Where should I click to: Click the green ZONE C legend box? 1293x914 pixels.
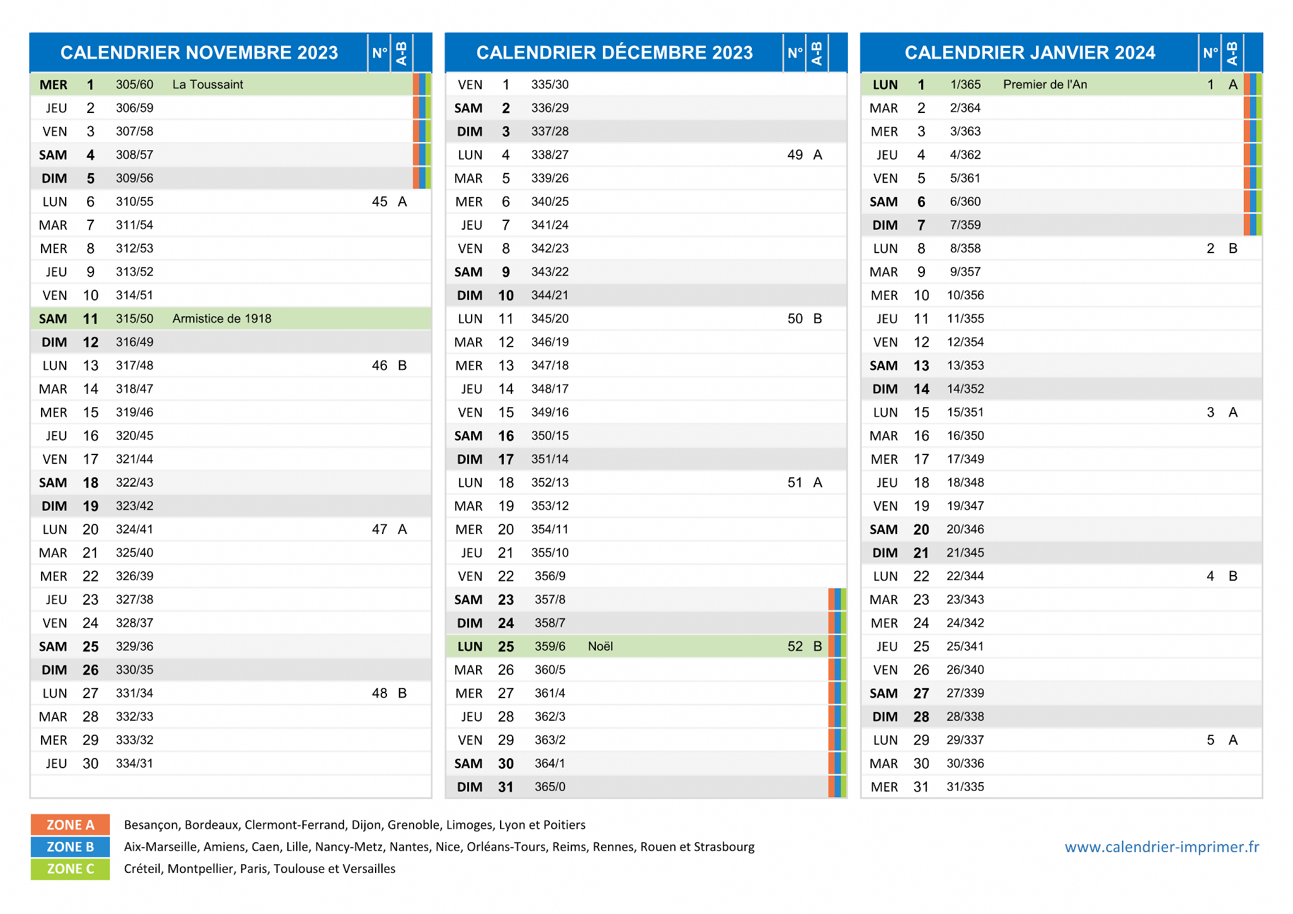70,869
